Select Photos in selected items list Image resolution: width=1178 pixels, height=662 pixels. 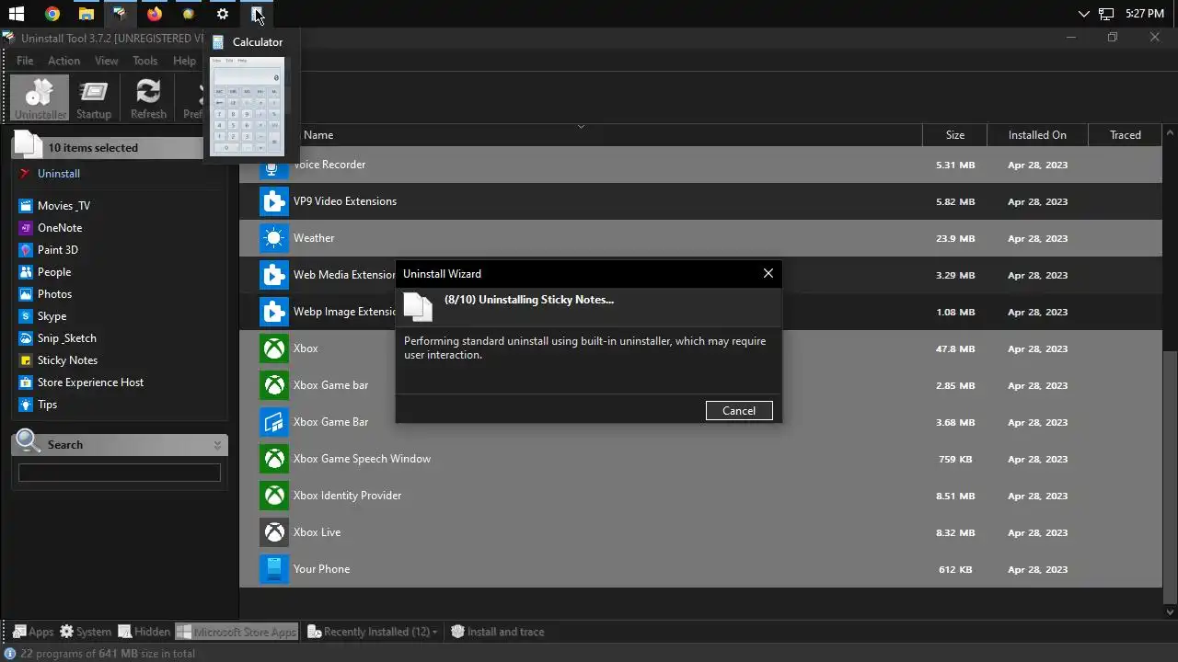click(54, 294)
